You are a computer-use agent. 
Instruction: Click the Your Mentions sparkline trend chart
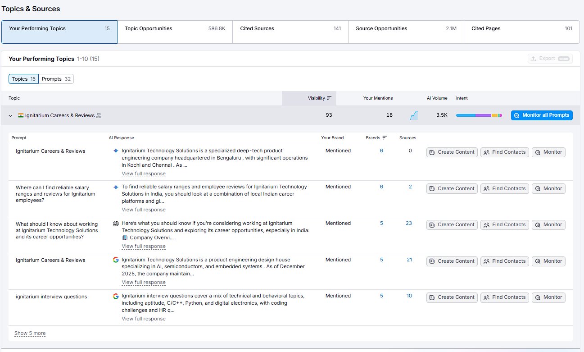point(413,115)
